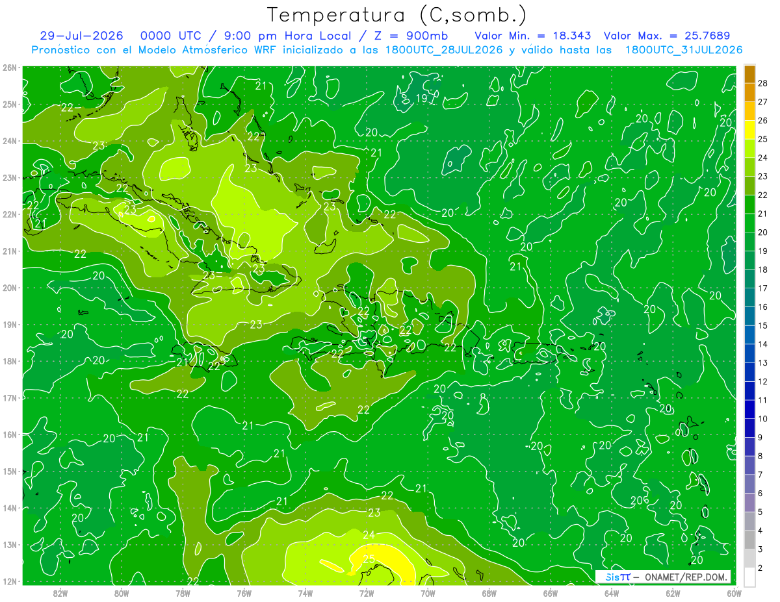This screenshot has height=602, width=780.
Task: Click the color bar segment between 27 and 28
Action: point(749,92)
